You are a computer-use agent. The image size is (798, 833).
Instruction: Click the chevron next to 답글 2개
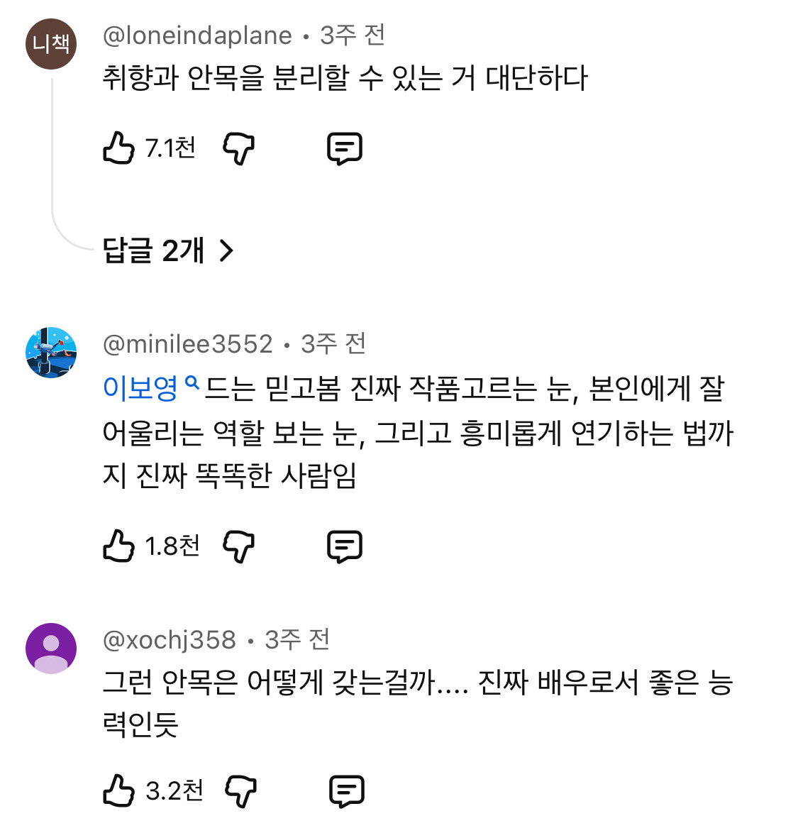[226, 250]
